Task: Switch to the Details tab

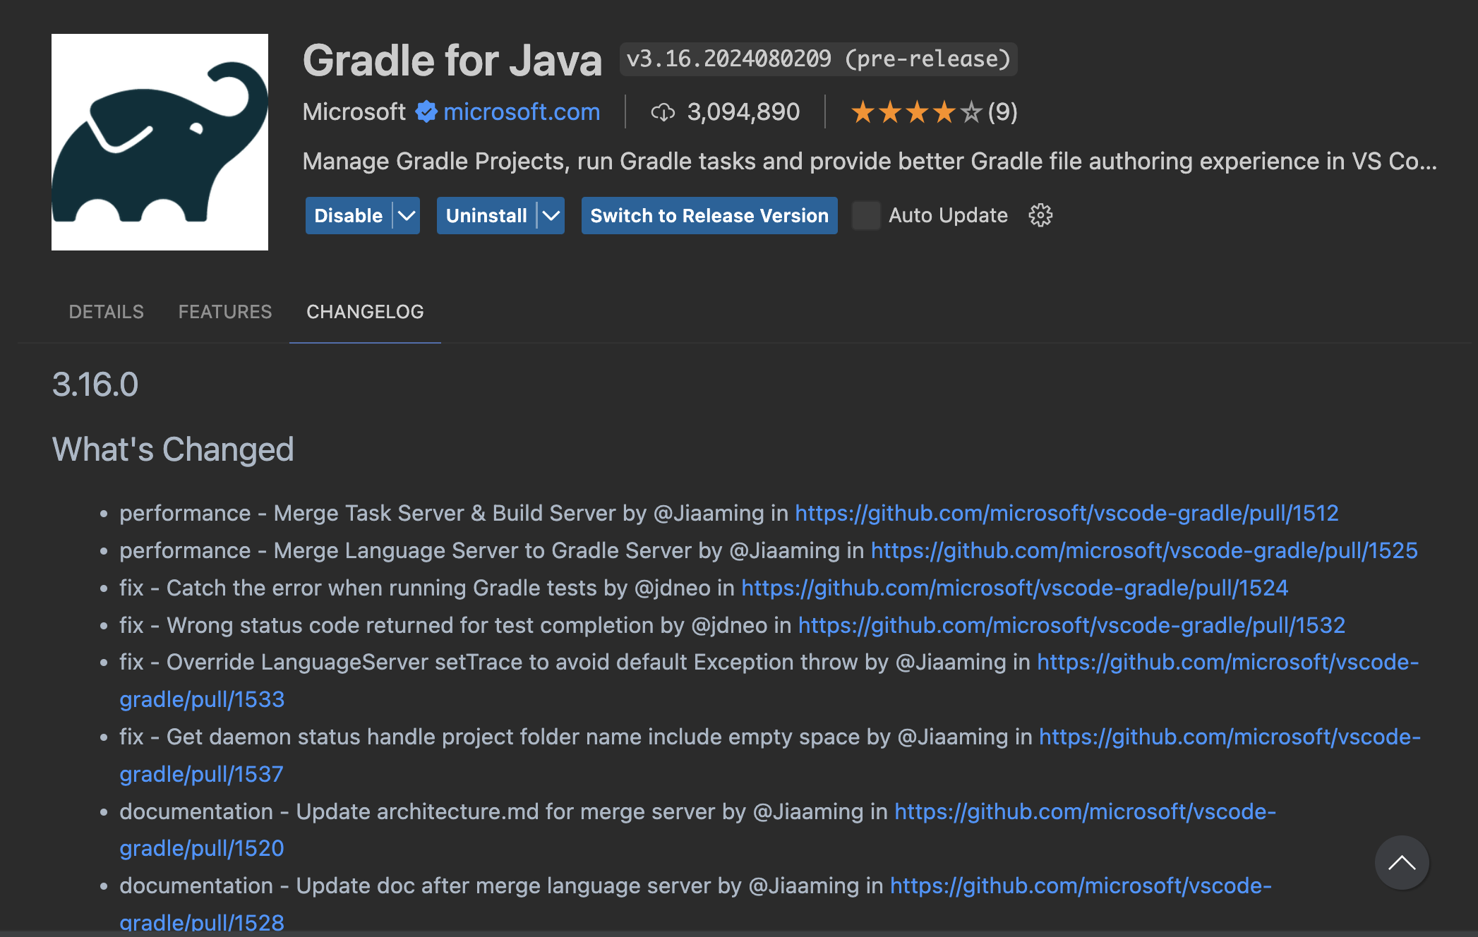Action: click(106, 312)
